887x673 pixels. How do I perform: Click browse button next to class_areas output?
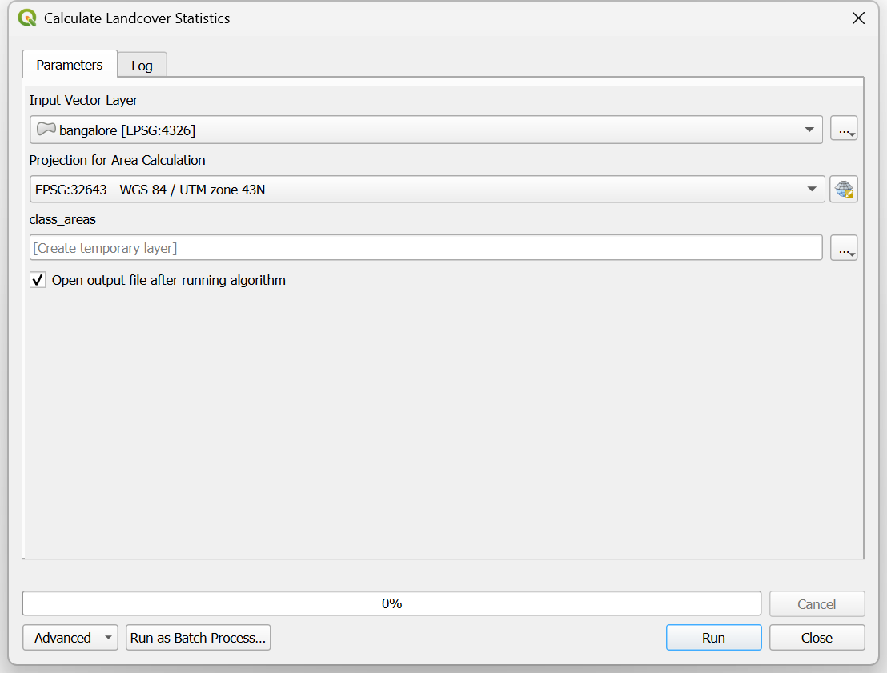click(844, 248)
